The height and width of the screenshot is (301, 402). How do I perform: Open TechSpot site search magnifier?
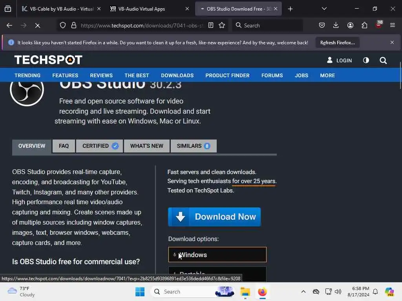pos(383,60)
